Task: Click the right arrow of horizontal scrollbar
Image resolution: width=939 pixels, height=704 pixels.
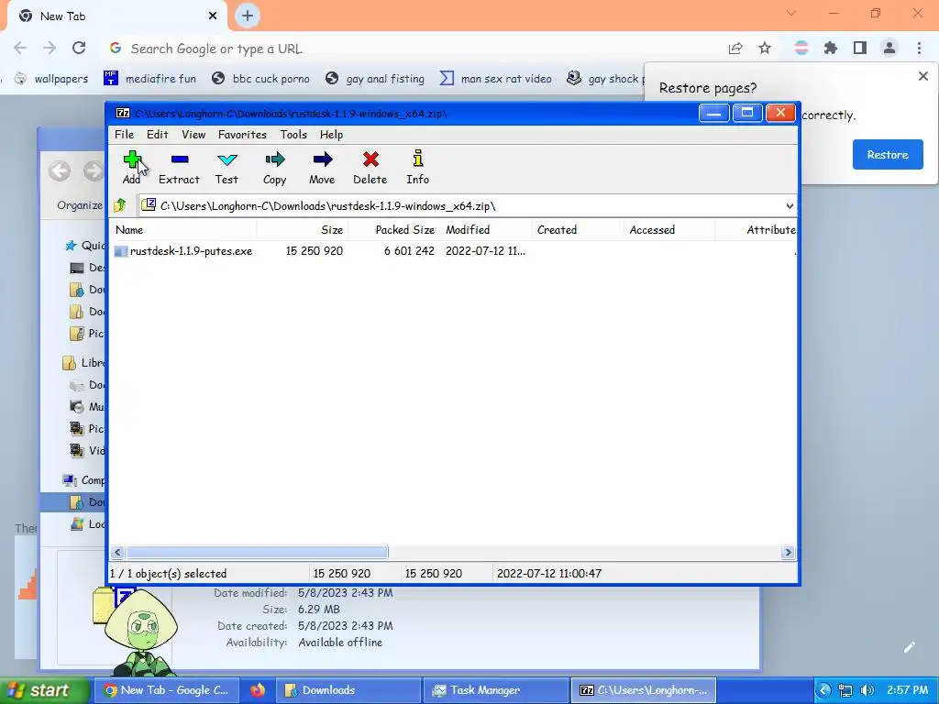Action: coord(788,553)
